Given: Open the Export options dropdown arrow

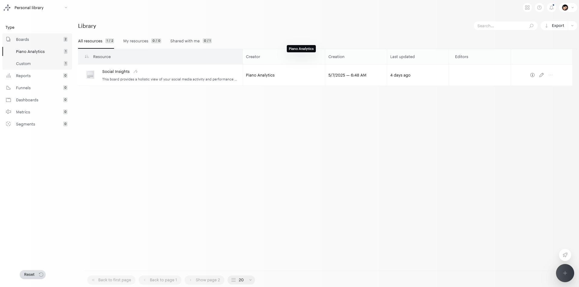Looking at the screenshot, I should click(x=572, y=26).
